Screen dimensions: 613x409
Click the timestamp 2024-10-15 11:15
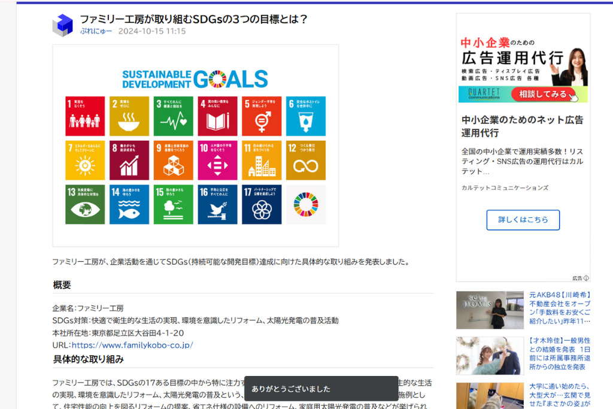(x=152, y=31)
